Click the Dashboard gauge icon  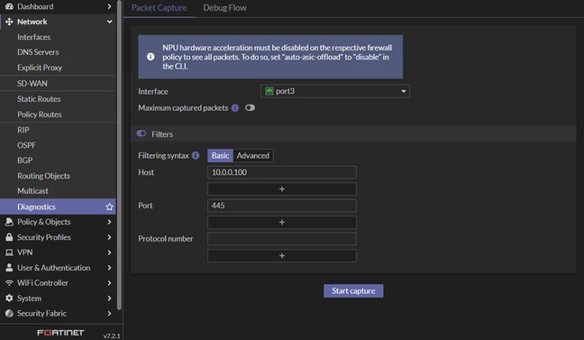(x=9, y=6)
